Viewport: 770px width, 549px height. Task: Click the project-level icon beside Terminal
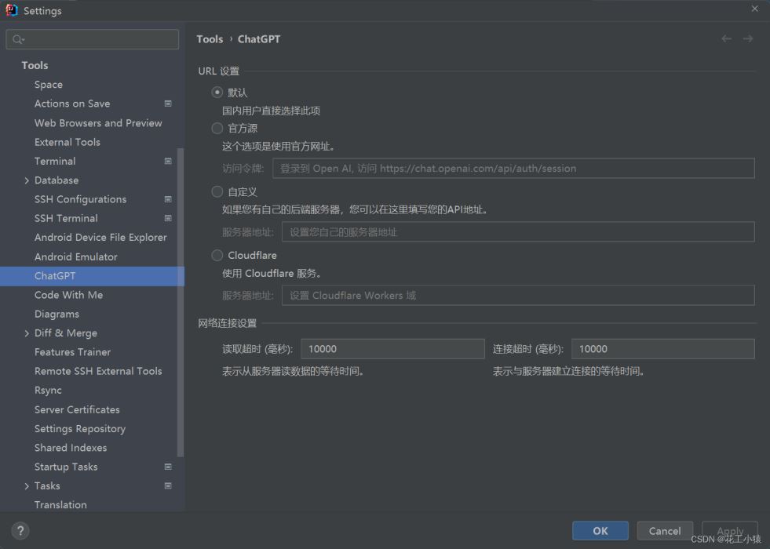tap(168, 161)
